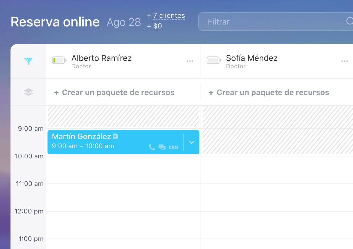Create resource package for Sofía Méndez
353x249 pixels.
269,92
